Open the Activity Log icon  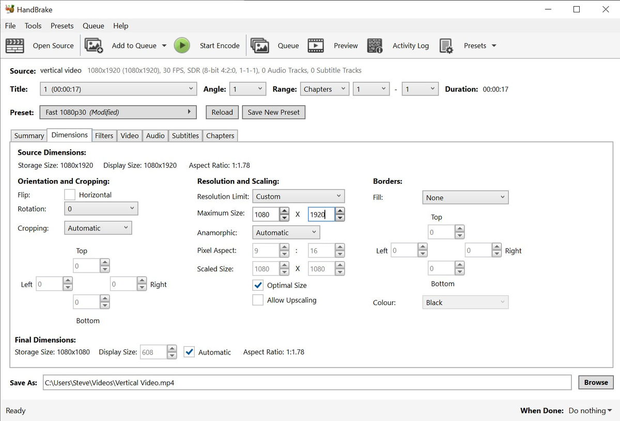[x=375, y=45]
